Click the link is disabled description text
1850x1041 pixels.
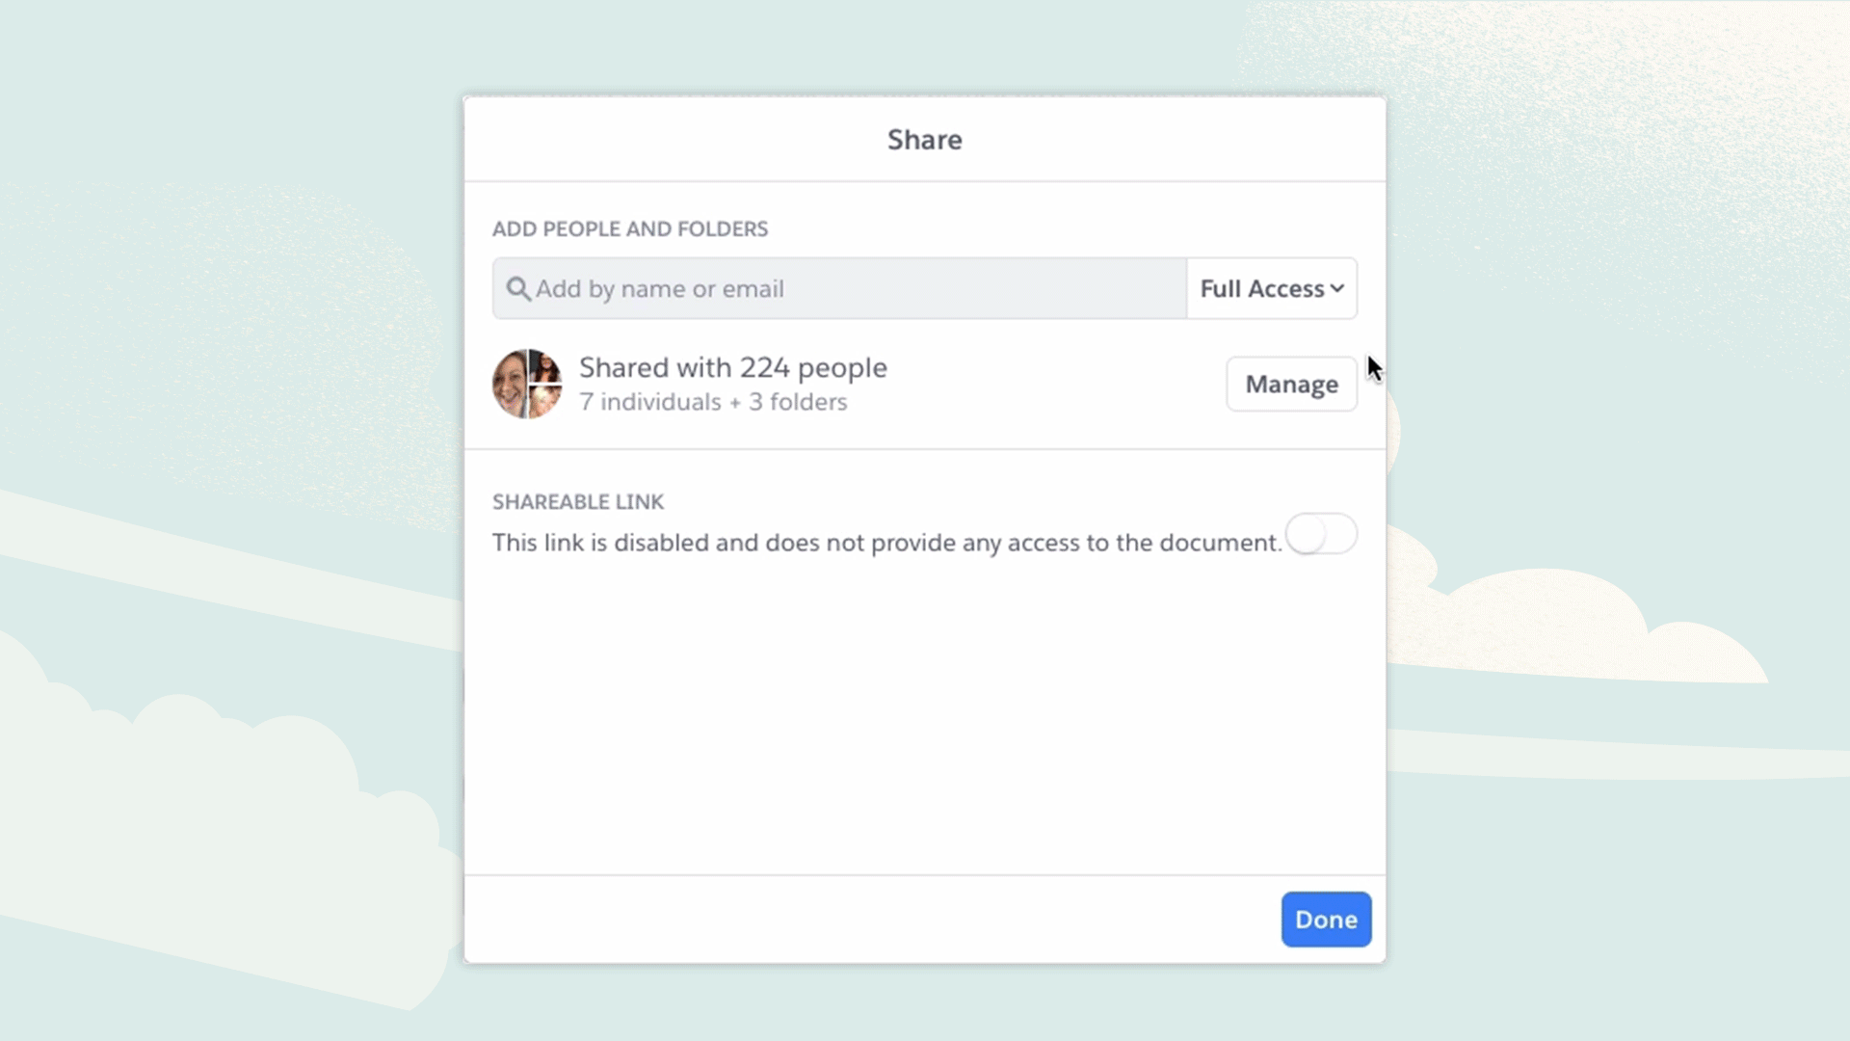tap(886, 543)
